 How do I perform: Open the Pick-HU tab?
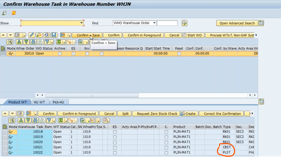pyautogui.click(x=59, y=102)
